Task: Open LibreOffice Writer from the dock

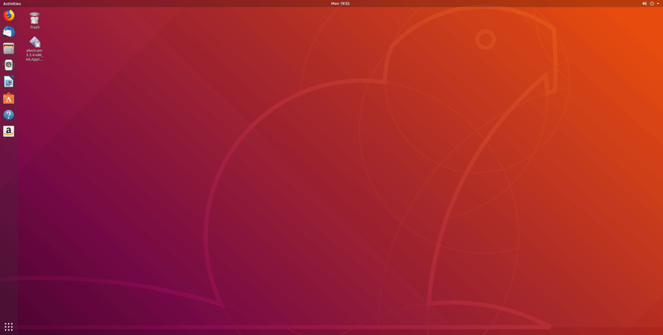Action: point(9,82)
